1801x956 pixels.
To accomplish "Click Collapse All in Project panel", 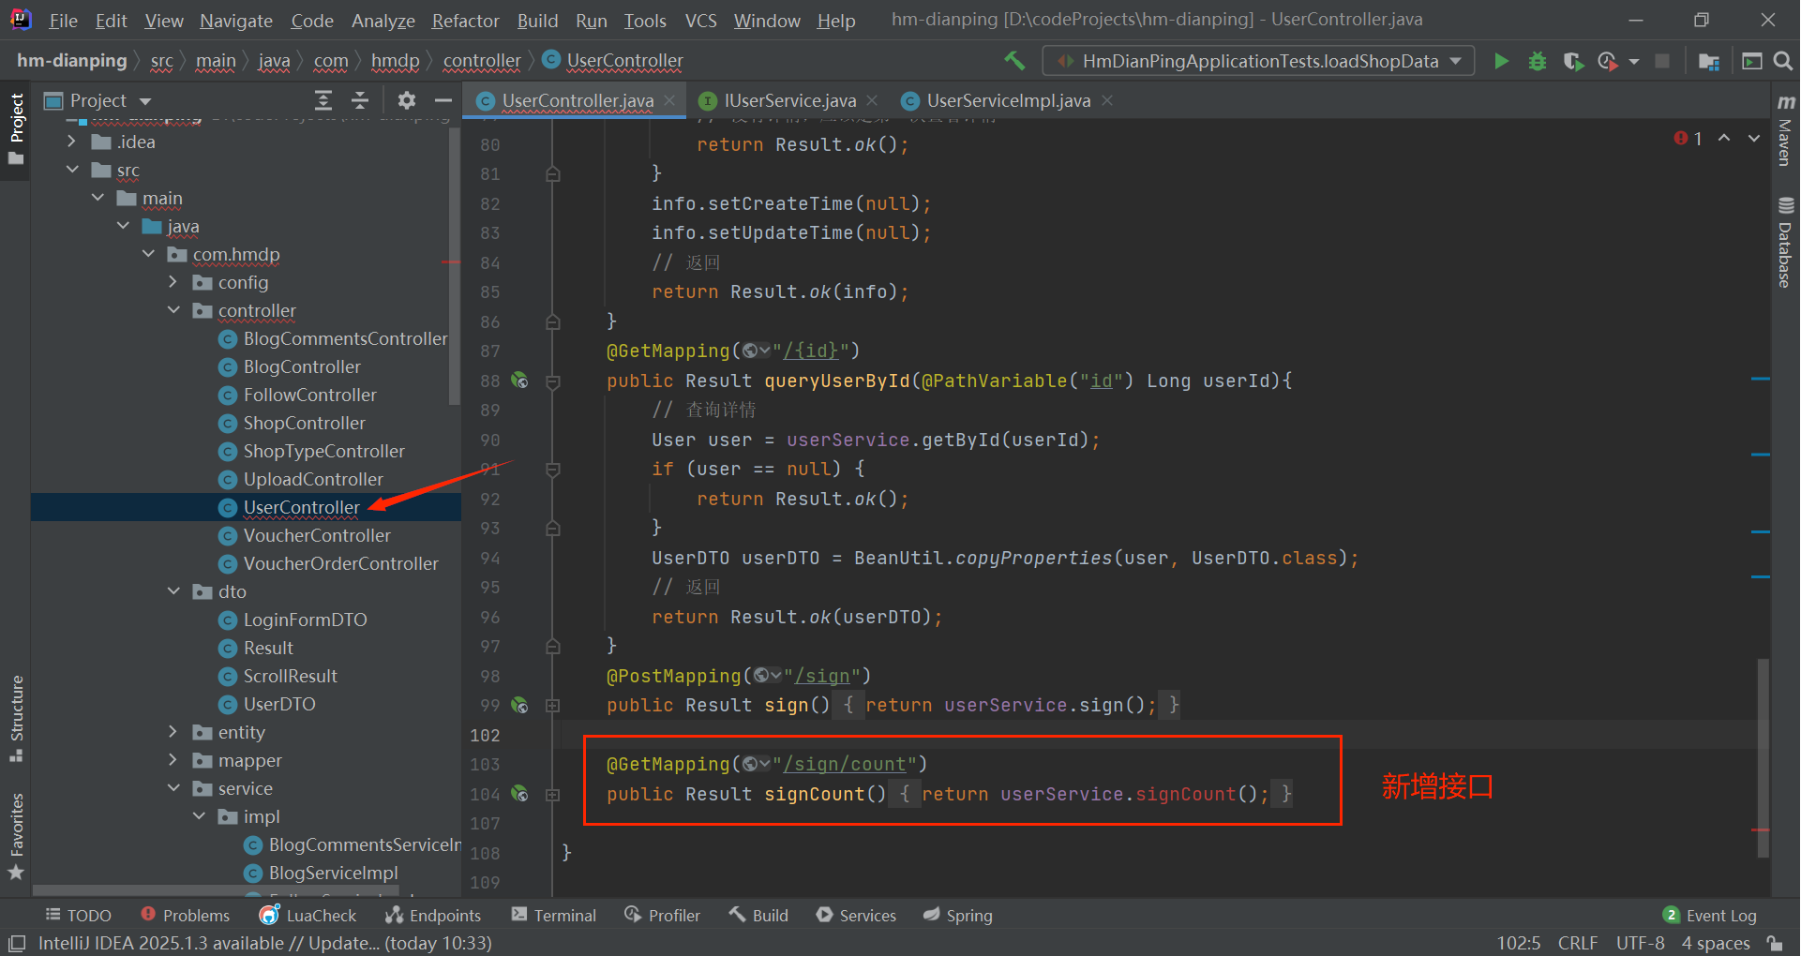I will 360,100.
